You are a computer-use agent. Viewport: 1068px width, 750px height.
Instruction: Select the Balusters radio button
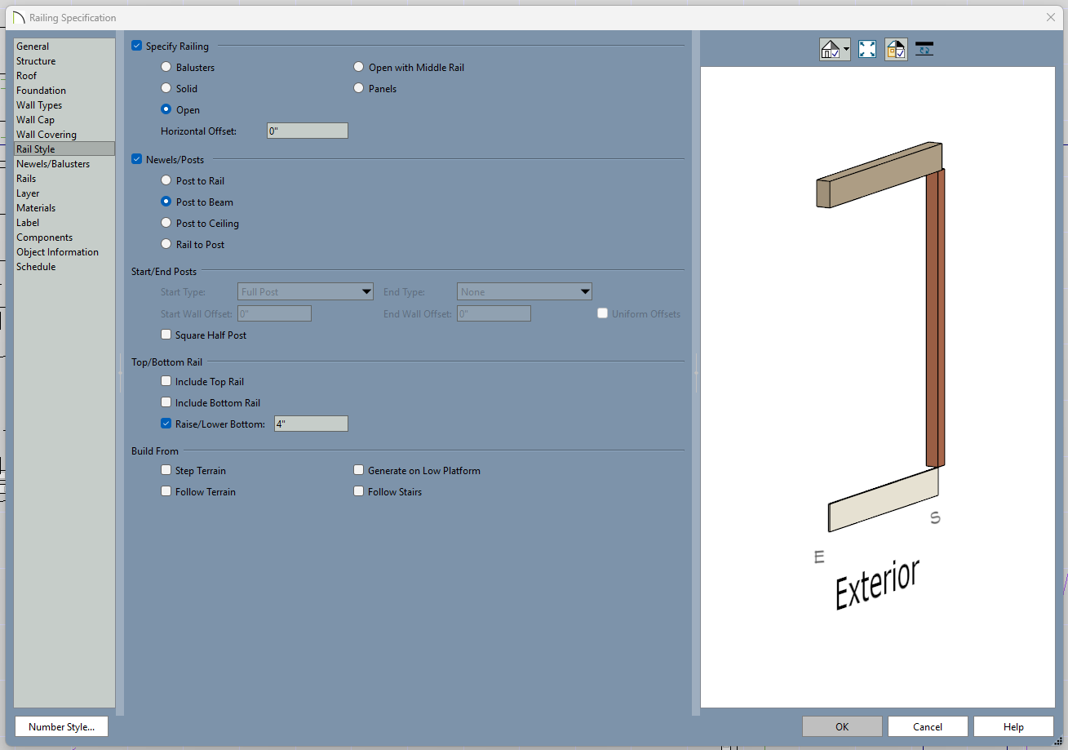[x=166, y=68]
